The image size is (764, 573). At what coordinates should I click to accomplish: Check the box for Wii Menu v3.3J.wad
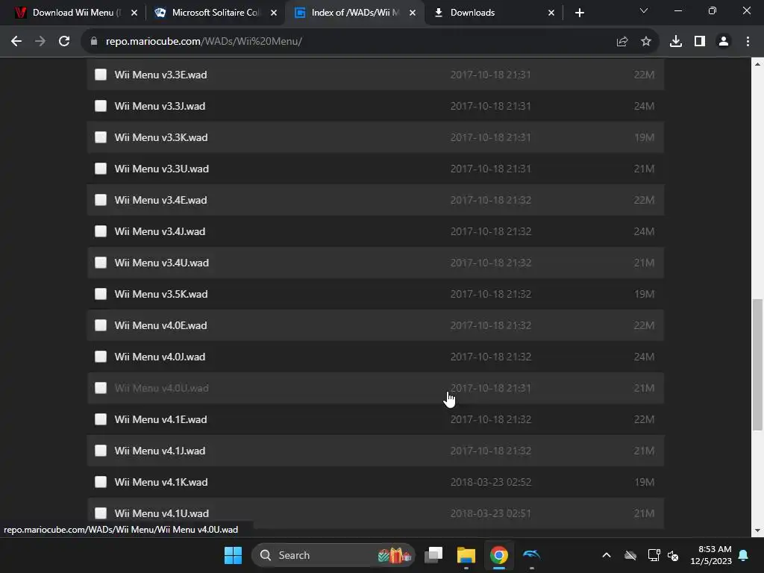101,106
